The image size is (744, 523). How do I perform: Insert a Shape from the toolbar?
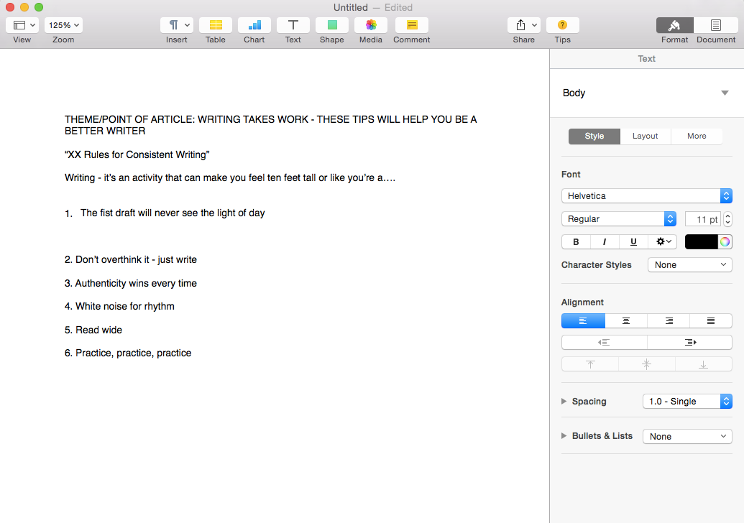pos(332,25)
